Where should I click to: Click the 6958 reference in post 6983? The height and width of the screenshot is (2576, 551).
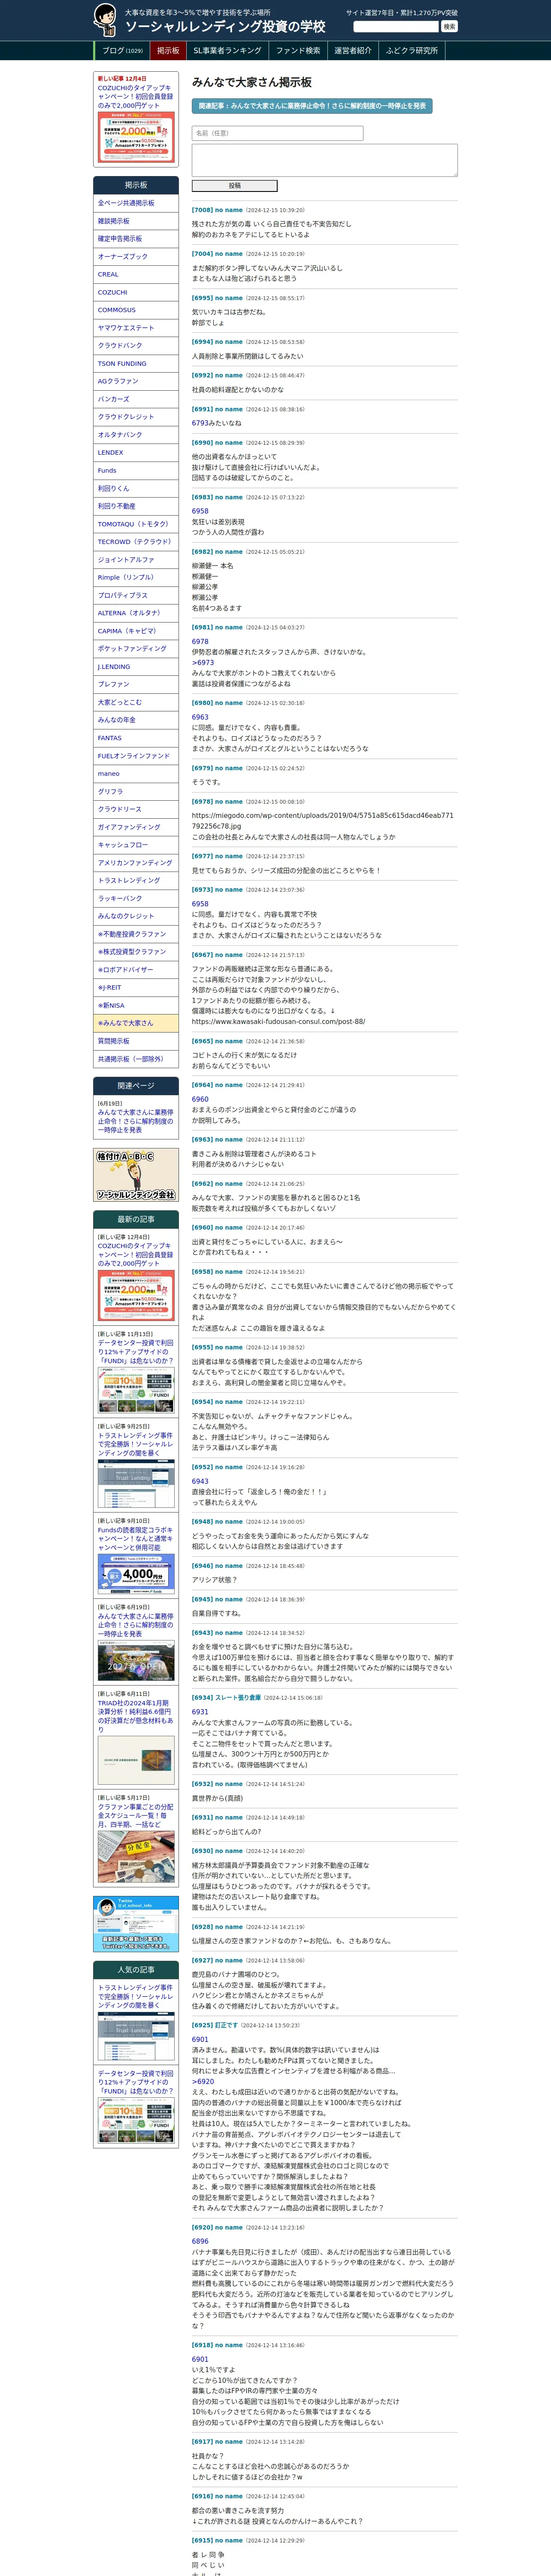(x=200, y=511)
